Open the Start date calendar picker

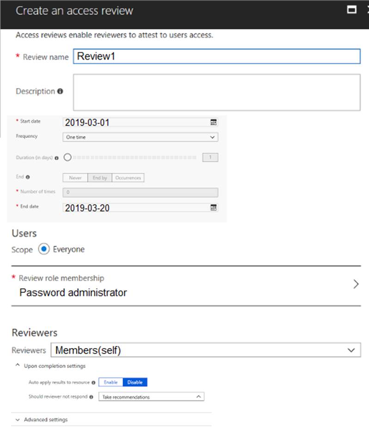click(213, 122)
